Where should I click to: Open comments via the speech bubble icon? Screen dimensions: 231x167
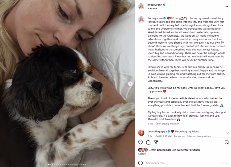point(148,142)
